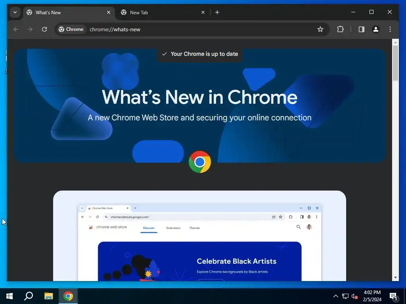
Task: Minimize the Chrome window
Action: pyautogui.click(x=353, y=12)
